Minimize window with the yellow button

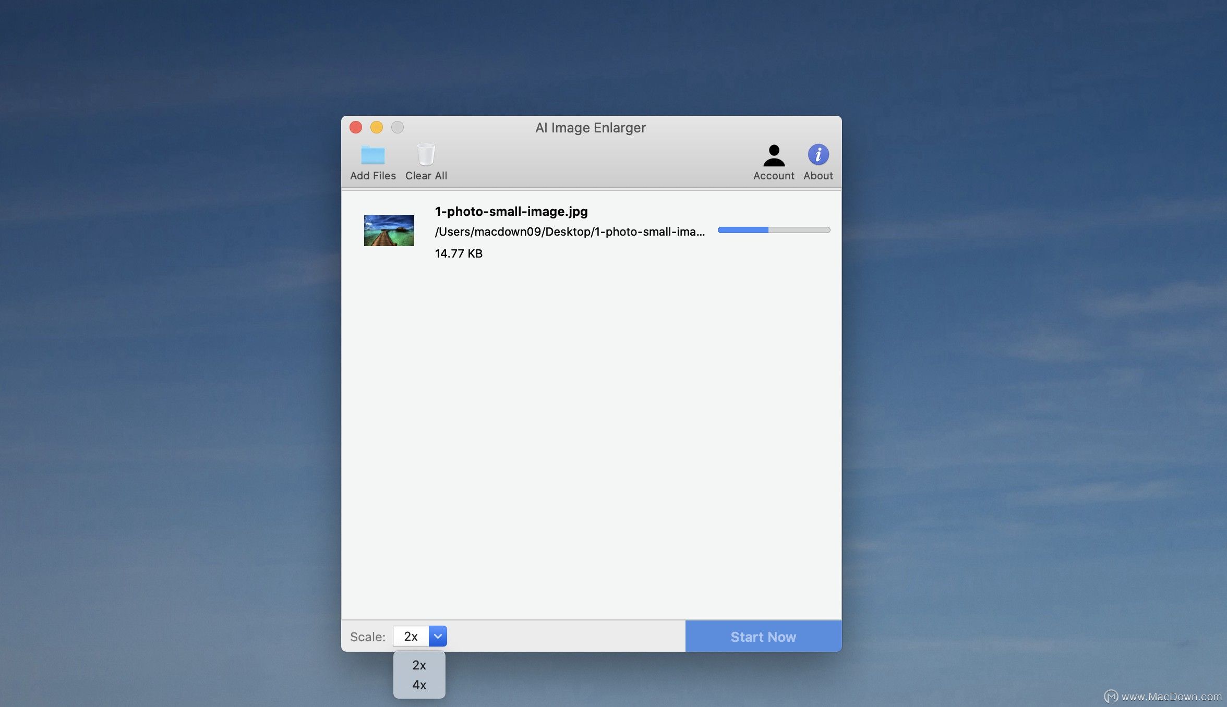tap(377, 127)
